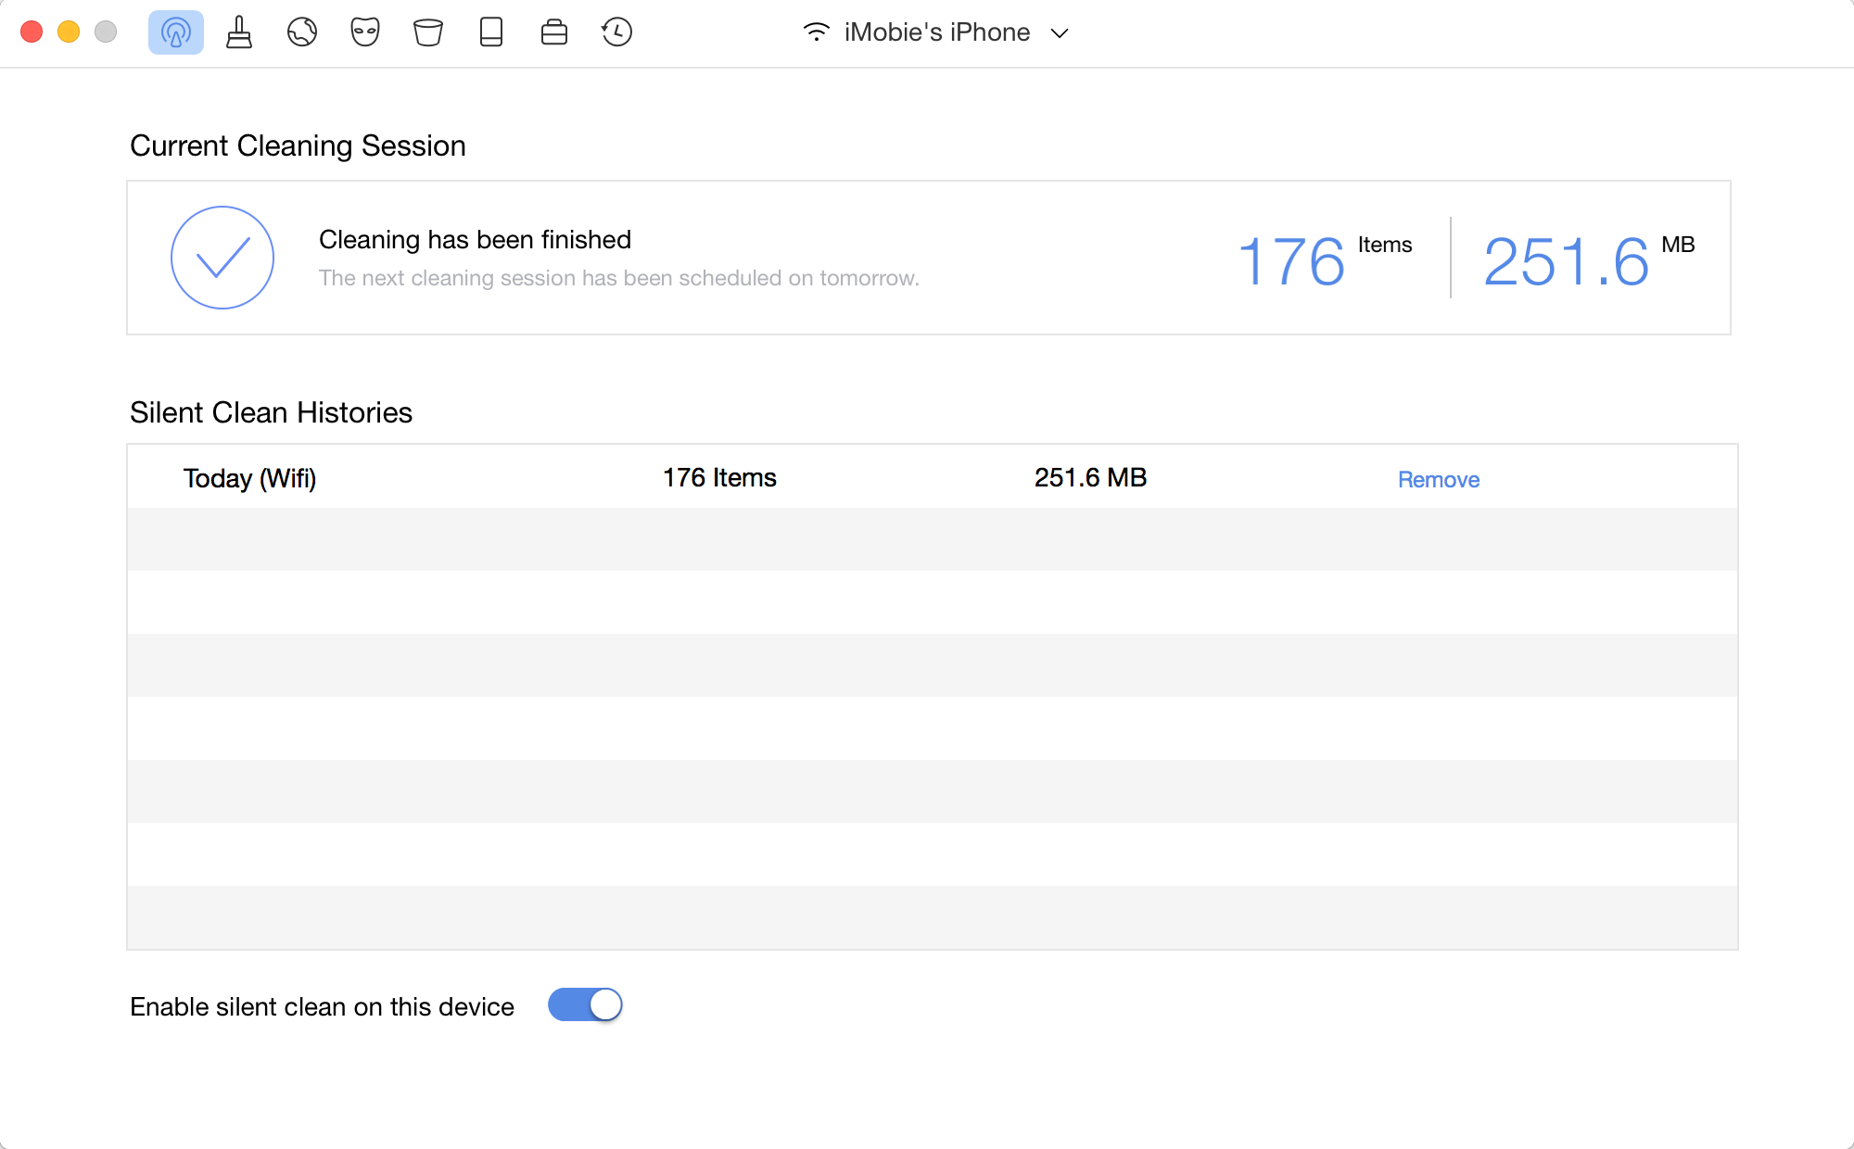This screenshot has height=1149, width=1854.
Task: Click the 176 Items history cell
Action: pos(719,478)
